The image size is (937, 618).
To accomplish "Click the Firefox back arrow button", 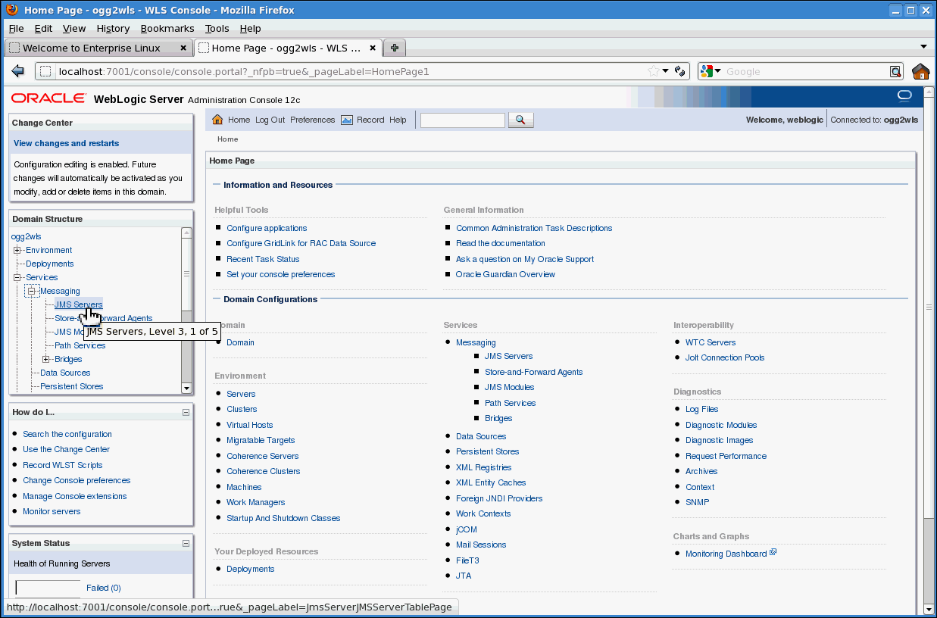I will [18, 71].
